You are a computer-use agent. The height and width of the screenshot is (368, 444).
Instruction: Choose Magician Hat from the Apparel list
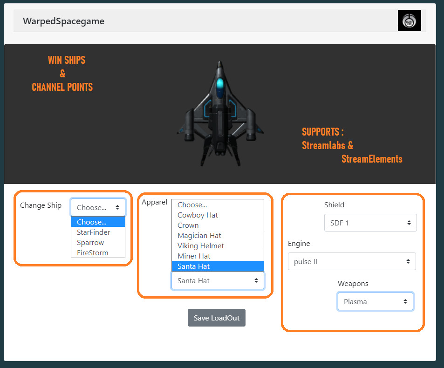coord(199,235)
